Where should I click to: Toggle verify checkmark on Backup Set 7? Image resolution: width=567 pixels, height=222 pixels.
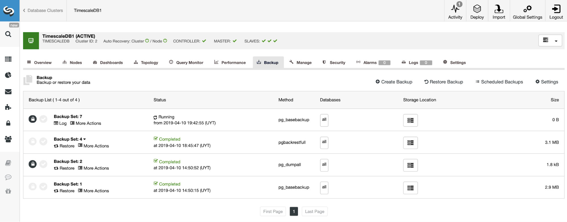tap(43, 119)
